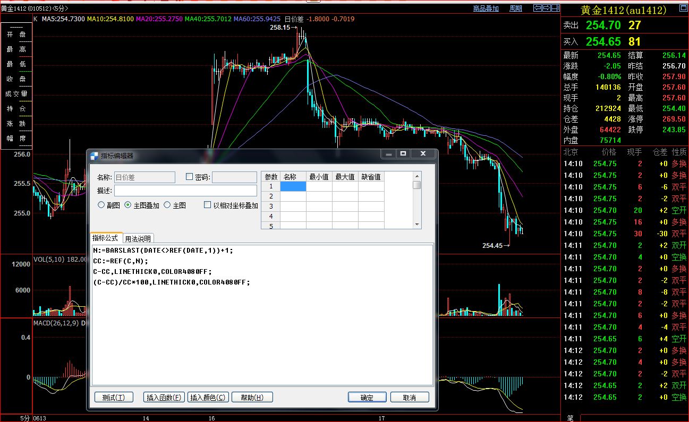
Task: Click the indicator editor title bar icon
Action: point(94,156)
